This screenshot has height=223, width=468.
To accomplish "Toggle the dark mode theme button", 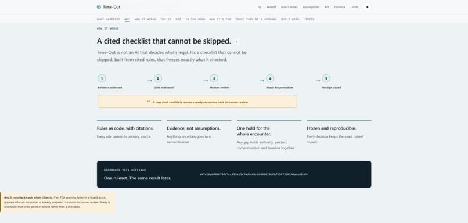I will pos(367,7).
